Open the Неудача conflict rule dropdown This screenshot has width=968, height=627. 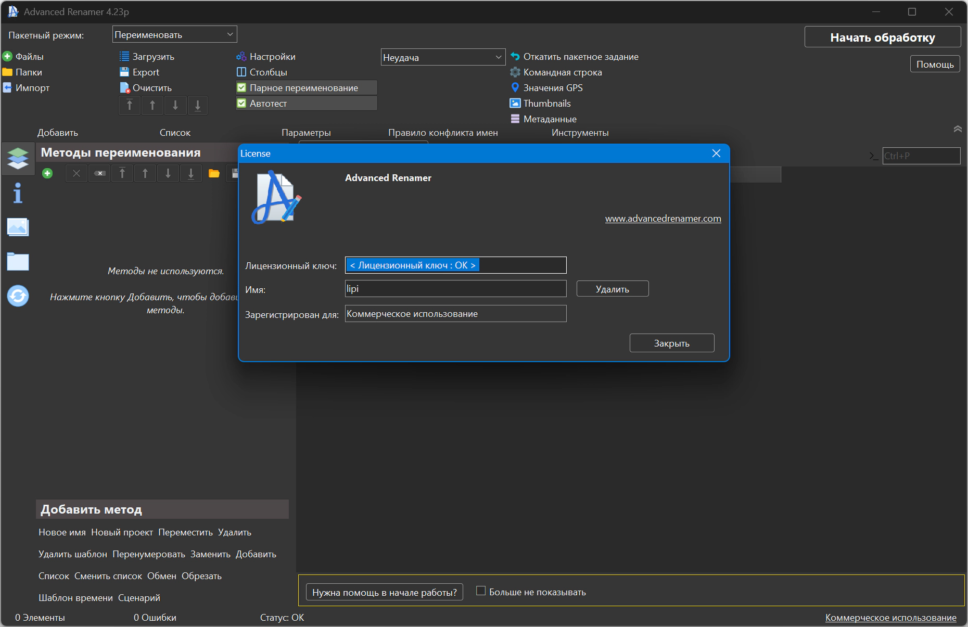(x=443, y=57)
